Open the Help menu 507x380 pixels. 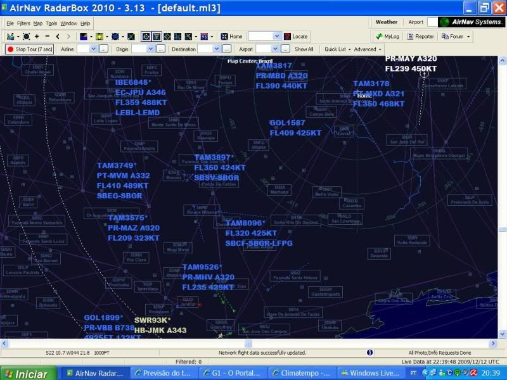(x=86, y=23)
